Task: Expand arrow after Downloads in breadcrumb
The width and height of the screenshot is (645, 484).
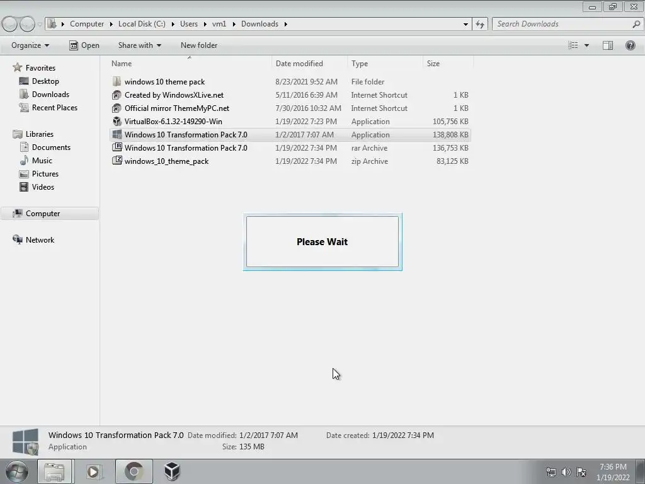Action: 285,24
